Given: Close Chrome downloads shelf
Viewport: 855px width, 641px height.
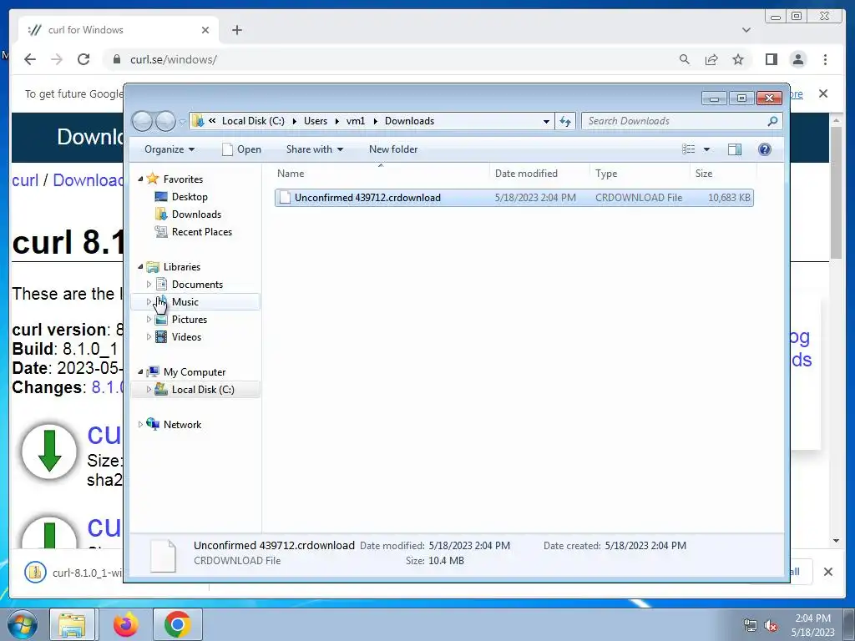Looking at the screenshot, I should pyautogui.click(x=827, y=572).
